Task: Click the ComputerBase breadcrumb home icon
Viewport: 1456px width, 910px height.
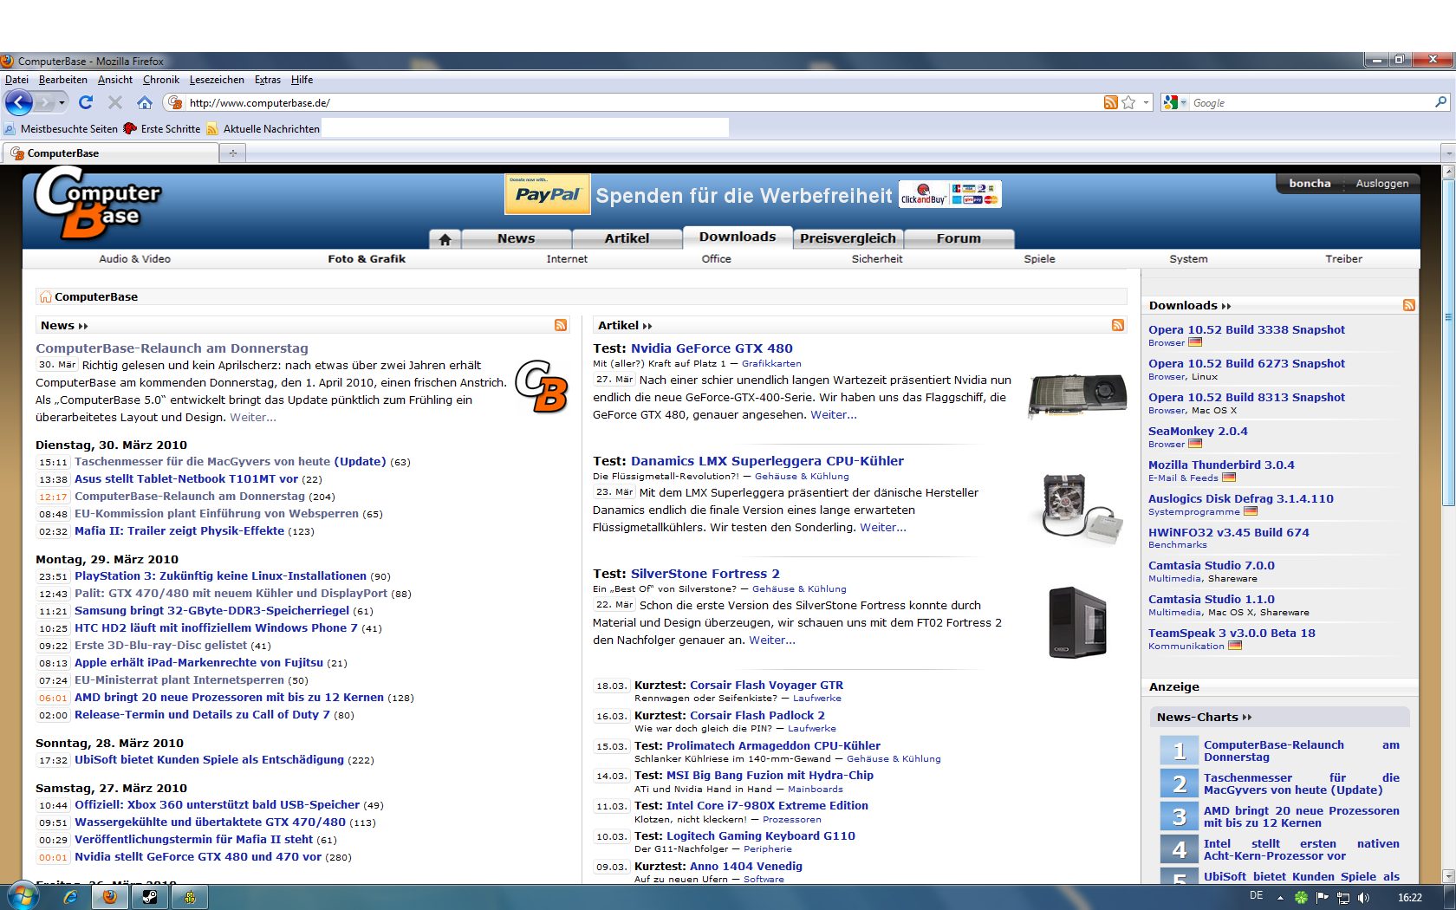Action: pos(45,297)
